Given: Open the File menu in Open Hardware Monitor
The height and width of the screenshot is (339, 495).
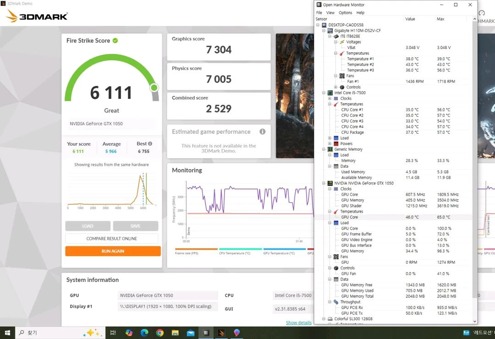Looking at the screenshot, I should click(x=319, y=13).
